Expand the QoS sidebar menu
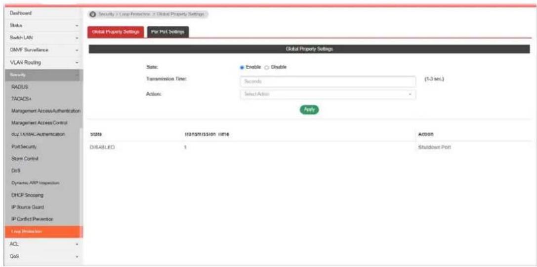The width and height of the screenshot is (537, 267). tap(43, 256)
